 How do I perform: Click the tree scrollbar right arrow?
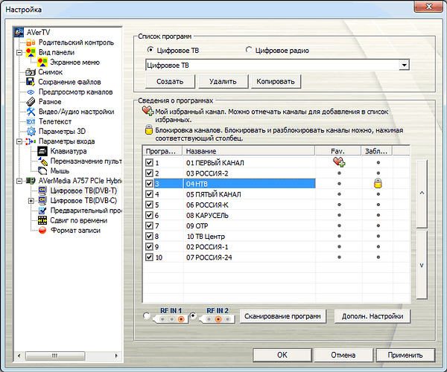coord(116,356)
